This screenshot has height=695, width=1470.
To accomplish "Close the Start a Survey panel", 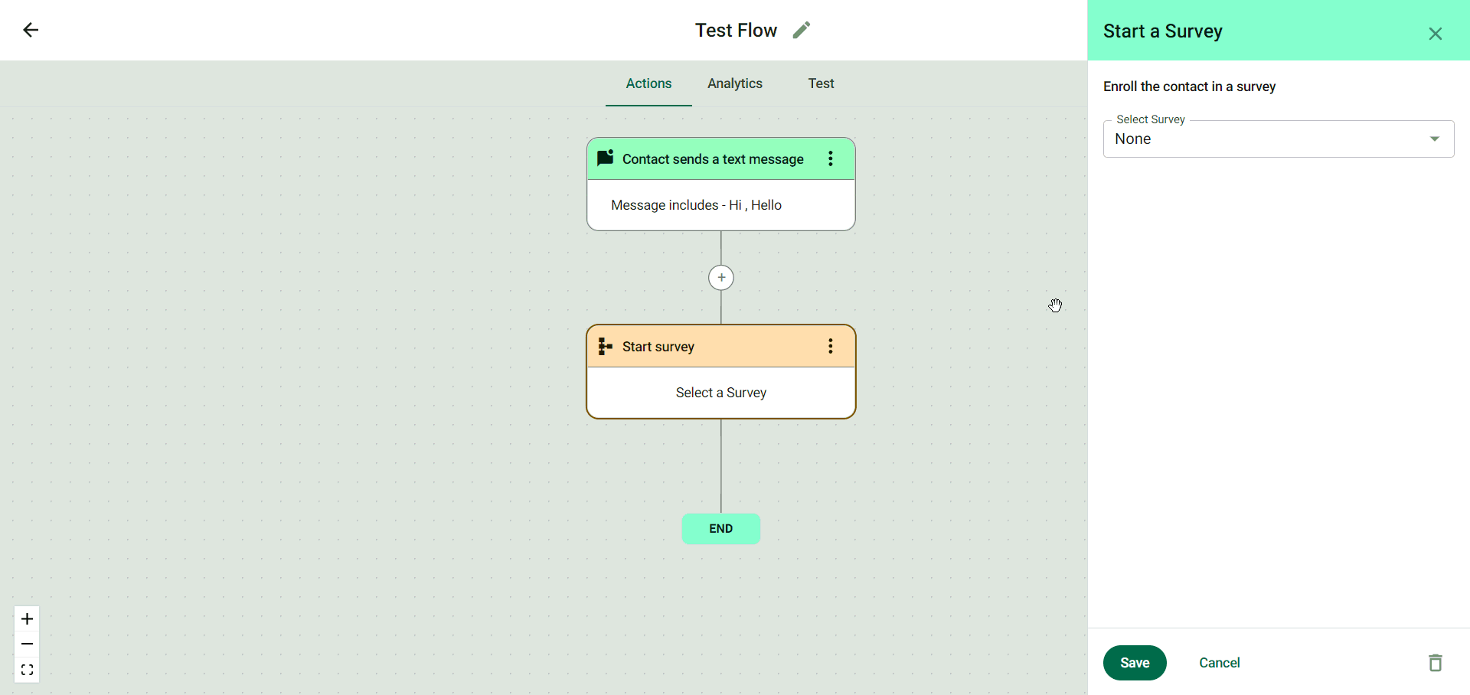I will point(1435,34).
